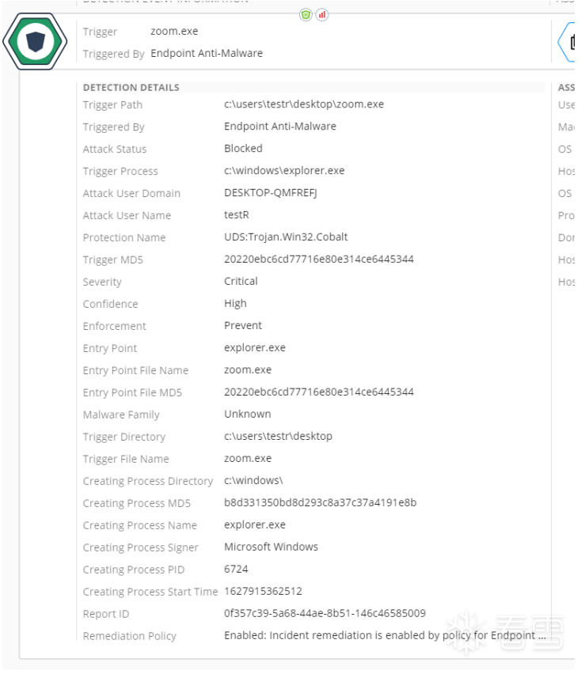Click the Blocked attack status value

click(x=243, y=148)
